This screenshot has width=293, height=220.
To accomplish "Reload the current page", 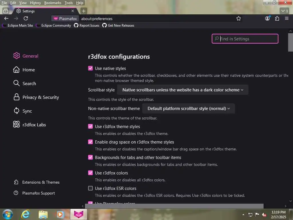I will pyautogui.click(x=26, y=18).
